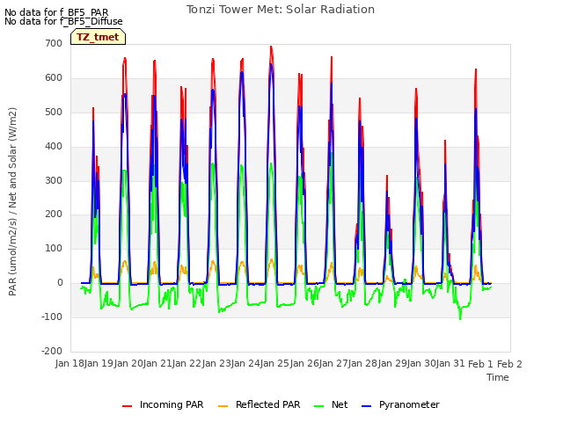
Task: Toggle the Reflected PAR legend label
Action: [x=267, y=404]
